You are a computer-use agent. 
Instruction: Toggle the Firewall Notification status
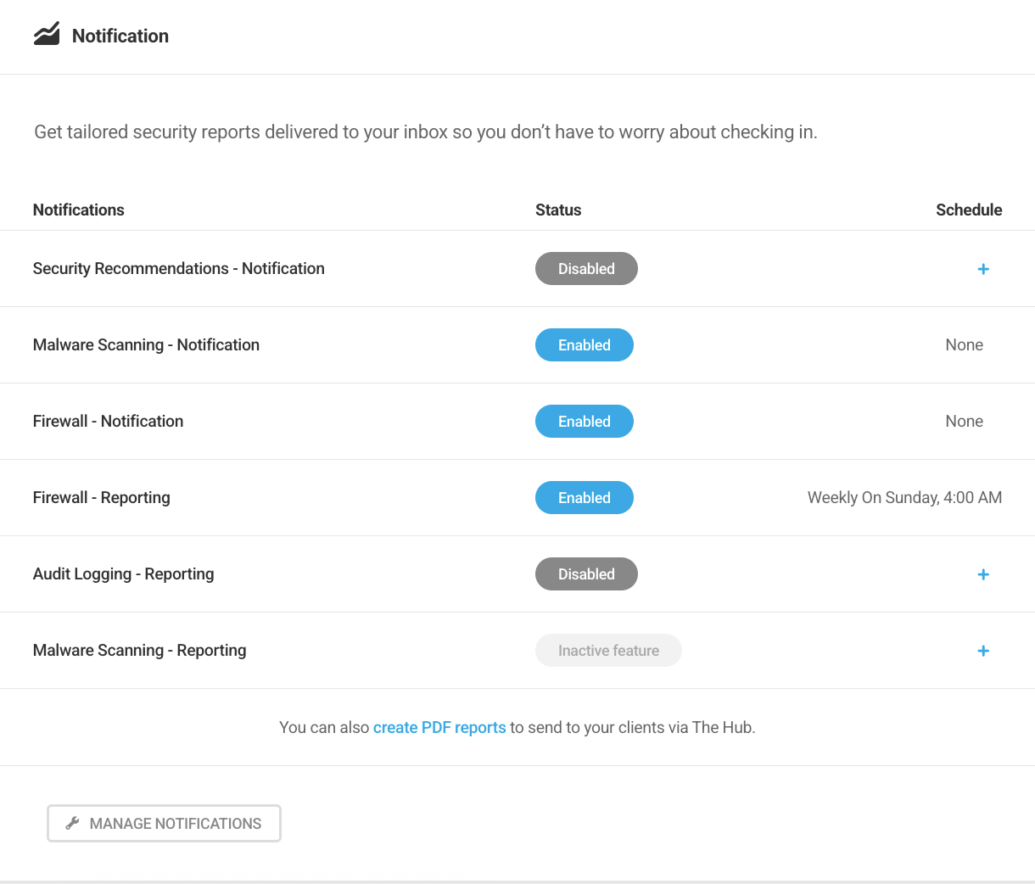[x=584, y=421]
